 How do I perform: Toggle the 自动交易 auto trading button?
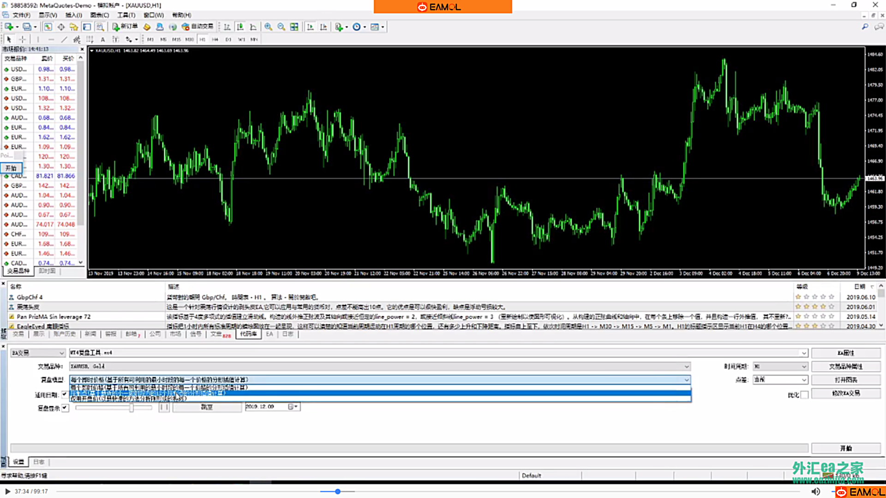coord(198,27)
